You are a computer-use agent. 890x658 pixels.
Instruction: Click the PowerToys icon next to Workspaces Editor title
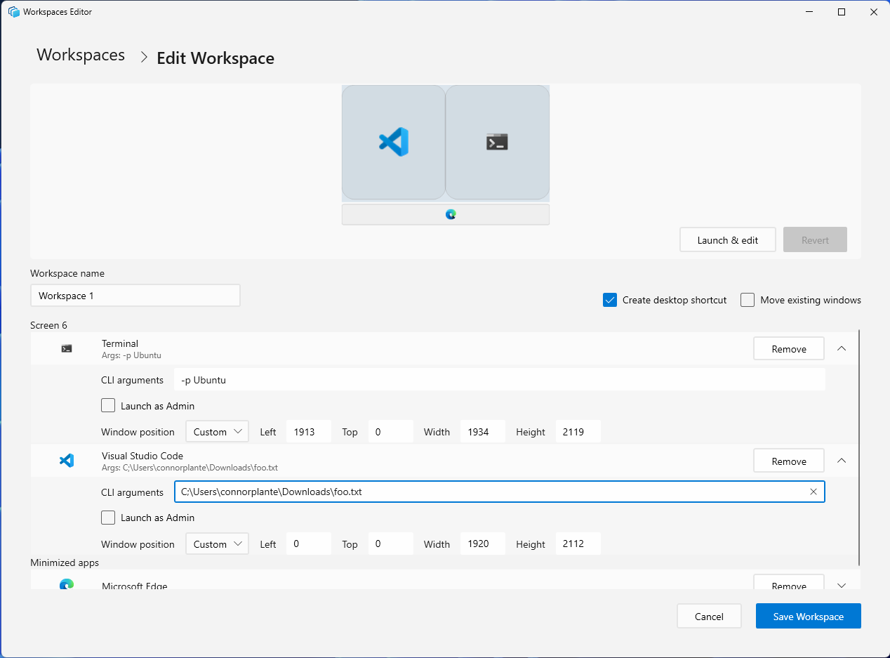pyautogui.click(x=14, y=11)
